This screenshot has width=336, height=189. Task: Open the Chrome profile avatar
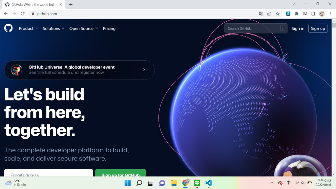(x=322, y=14)
